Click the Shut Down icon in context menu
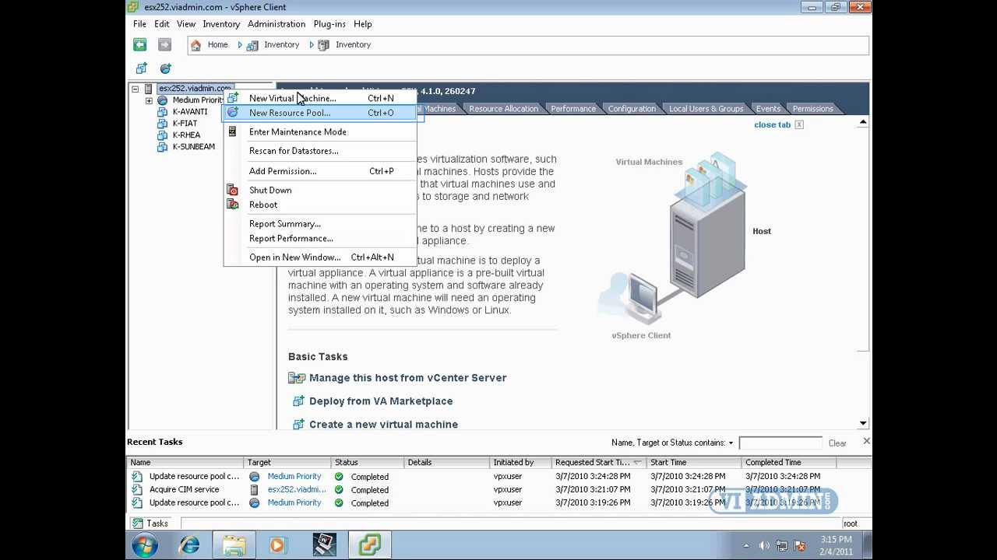 [x=232, y=190]
